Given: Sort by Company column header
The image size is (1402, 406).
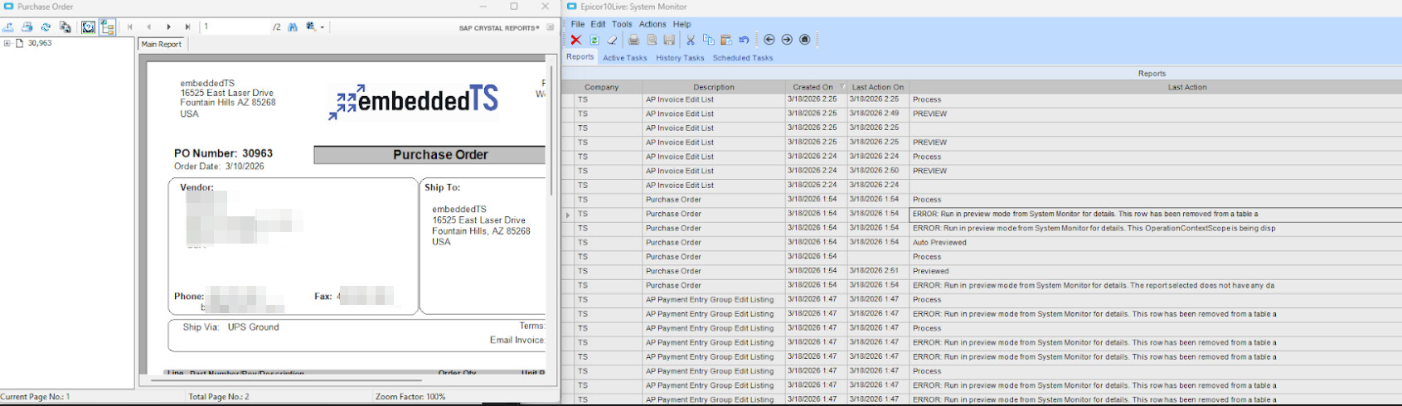Looking at the screenshot, I should 601,87.
